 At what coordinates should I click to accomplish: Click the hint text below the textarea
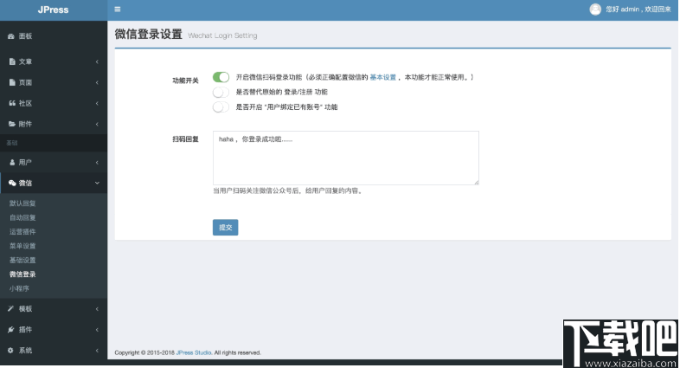point(288,191)
